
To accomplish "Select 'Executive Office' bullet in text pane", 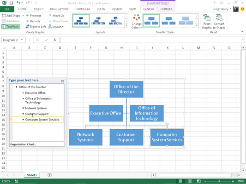I will (x=35, y=93).
